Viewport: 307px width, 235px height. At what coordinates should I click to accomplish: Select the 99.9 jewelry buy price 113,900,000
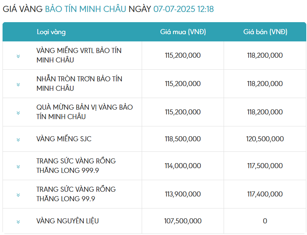(x=183, y=194)
